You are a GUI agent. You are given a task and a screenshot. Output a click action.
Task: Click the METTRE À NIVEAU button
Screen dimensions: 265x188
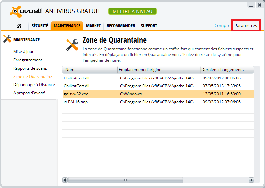(x=132, y=11)
